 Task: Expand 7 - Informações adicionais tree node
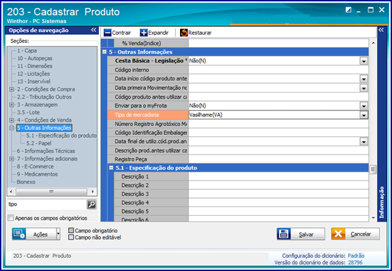12,159
